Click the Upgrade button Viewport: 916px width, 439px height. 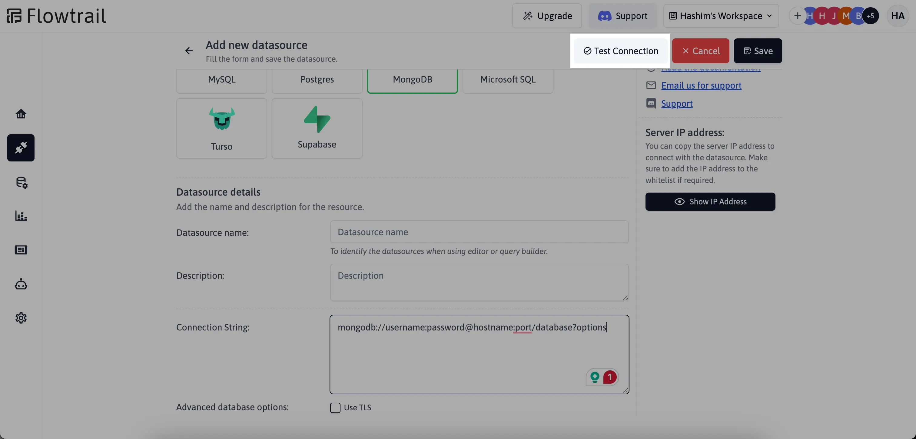coord(547,16)
